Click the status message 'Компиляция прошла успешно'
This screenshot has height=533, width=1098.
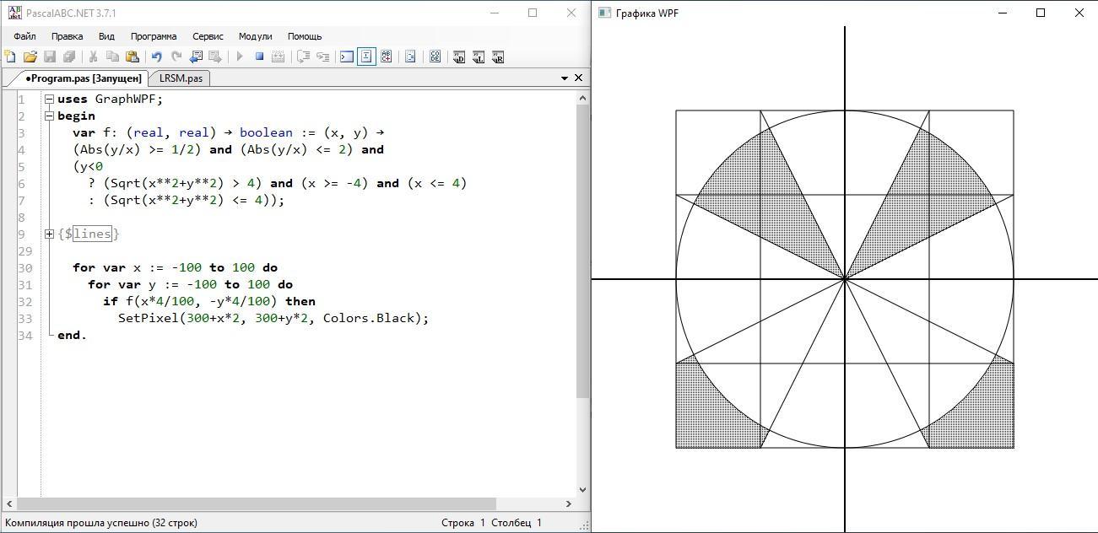[x=101, y=523]
